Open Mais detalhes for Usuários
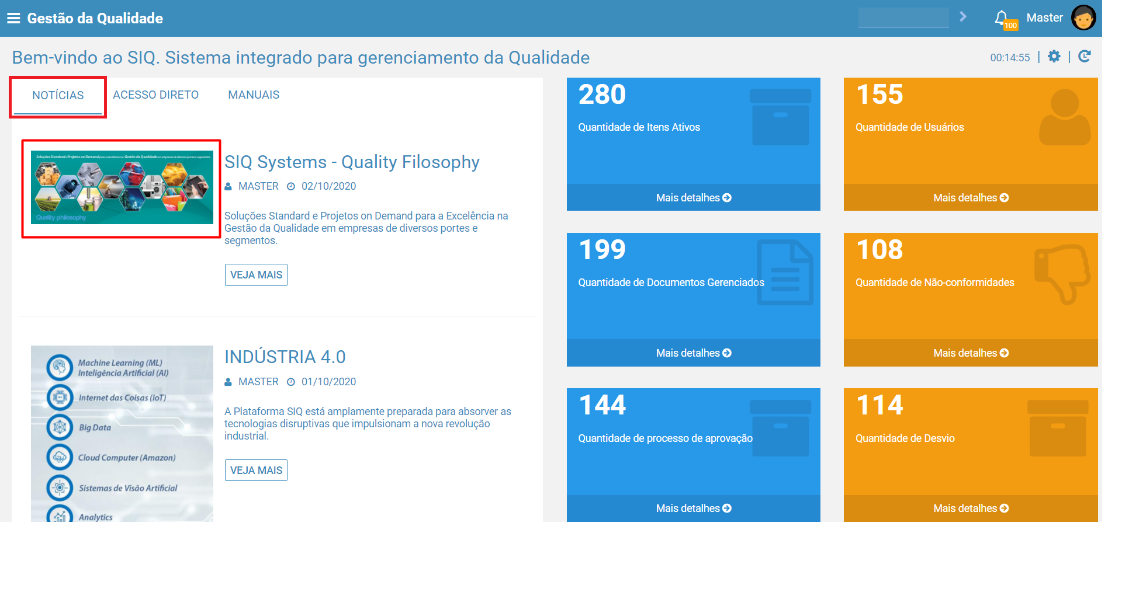The height and width of the screenshot is (610, 1122). coord(971,198)
